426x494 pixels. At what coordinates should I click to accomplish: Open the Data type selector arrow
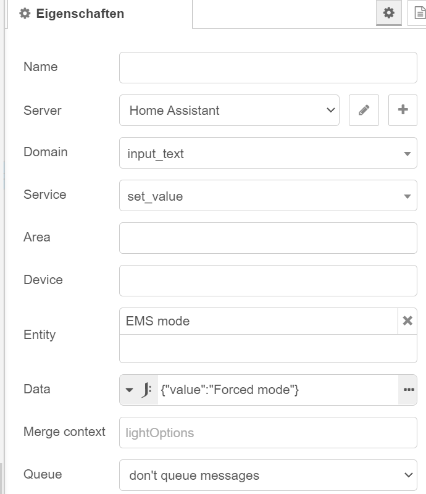pos(129,390)
